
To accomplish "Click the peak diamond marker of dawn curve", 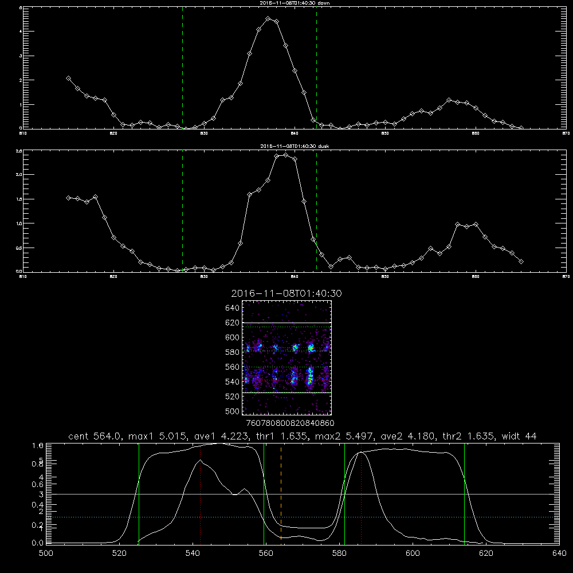I will point(268,19).
